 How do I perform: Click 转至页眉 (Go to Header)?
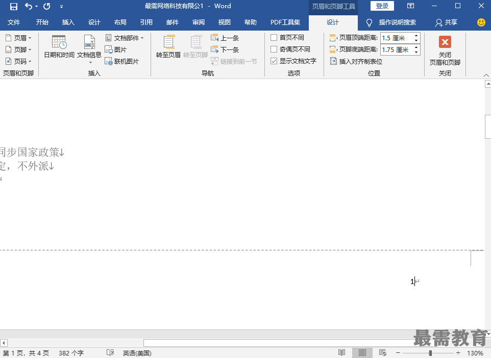coord(168,46)
